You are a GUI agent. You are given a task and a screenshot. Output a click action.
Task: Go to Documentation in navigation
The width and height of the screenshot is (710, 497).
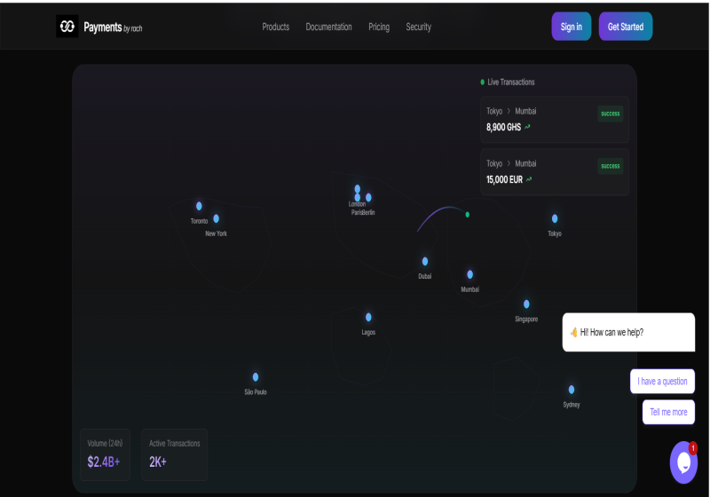click(328, 27)
